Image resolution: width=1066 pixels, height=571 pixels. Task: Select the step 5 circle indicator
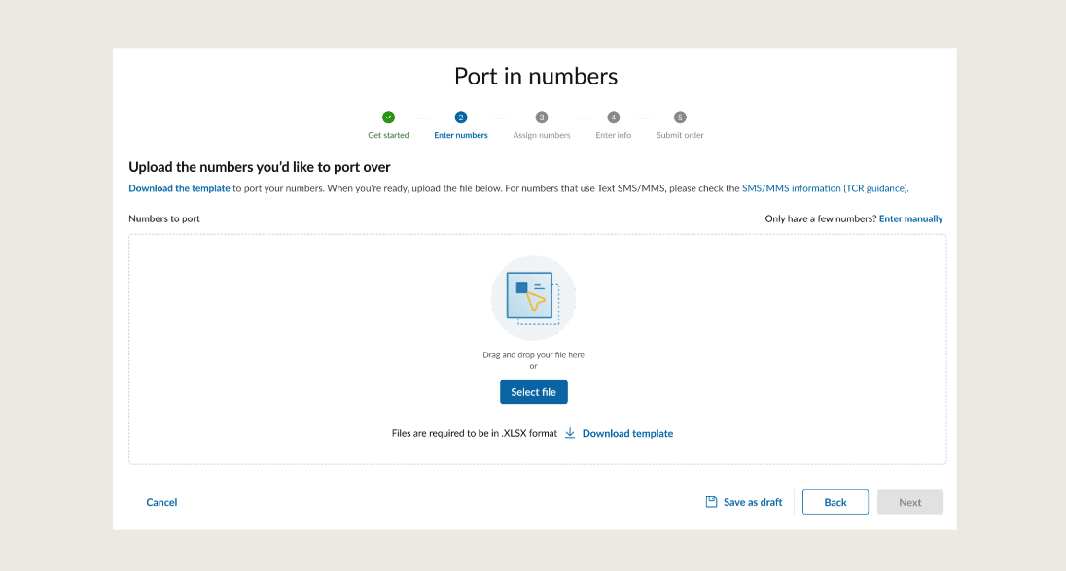(680, 118)
